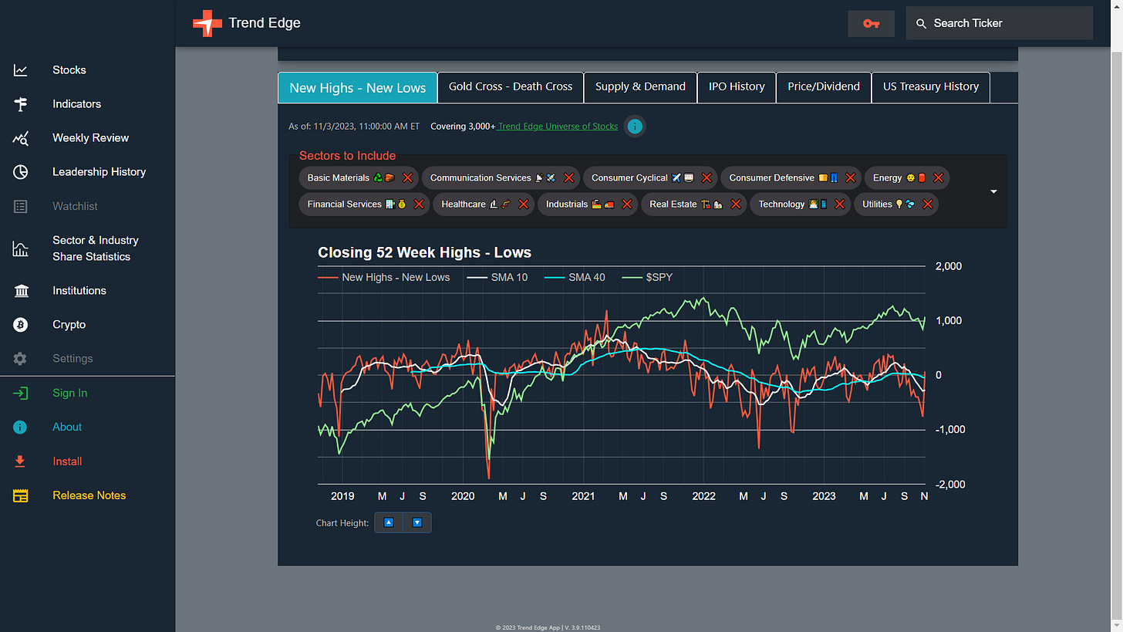Click the Weekly Review icon
The width and height of the screenshot is (1123, 632).
pyautogui.click(x=21, y=138)
